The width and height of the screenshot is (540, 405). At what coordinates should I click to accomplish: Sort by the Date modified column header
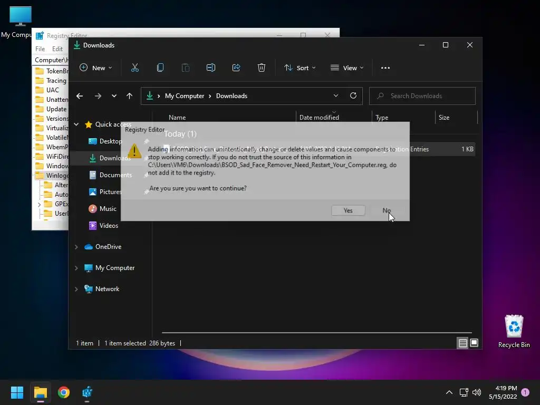click(319, 118)
